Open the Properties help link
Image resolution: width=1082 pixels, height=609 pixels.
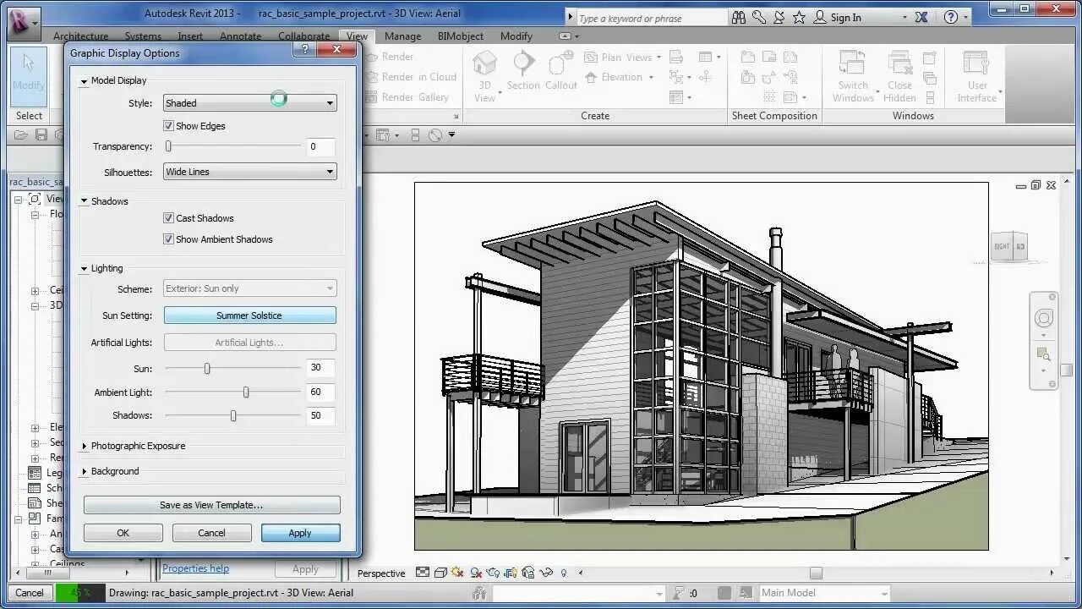coord(195,568)
